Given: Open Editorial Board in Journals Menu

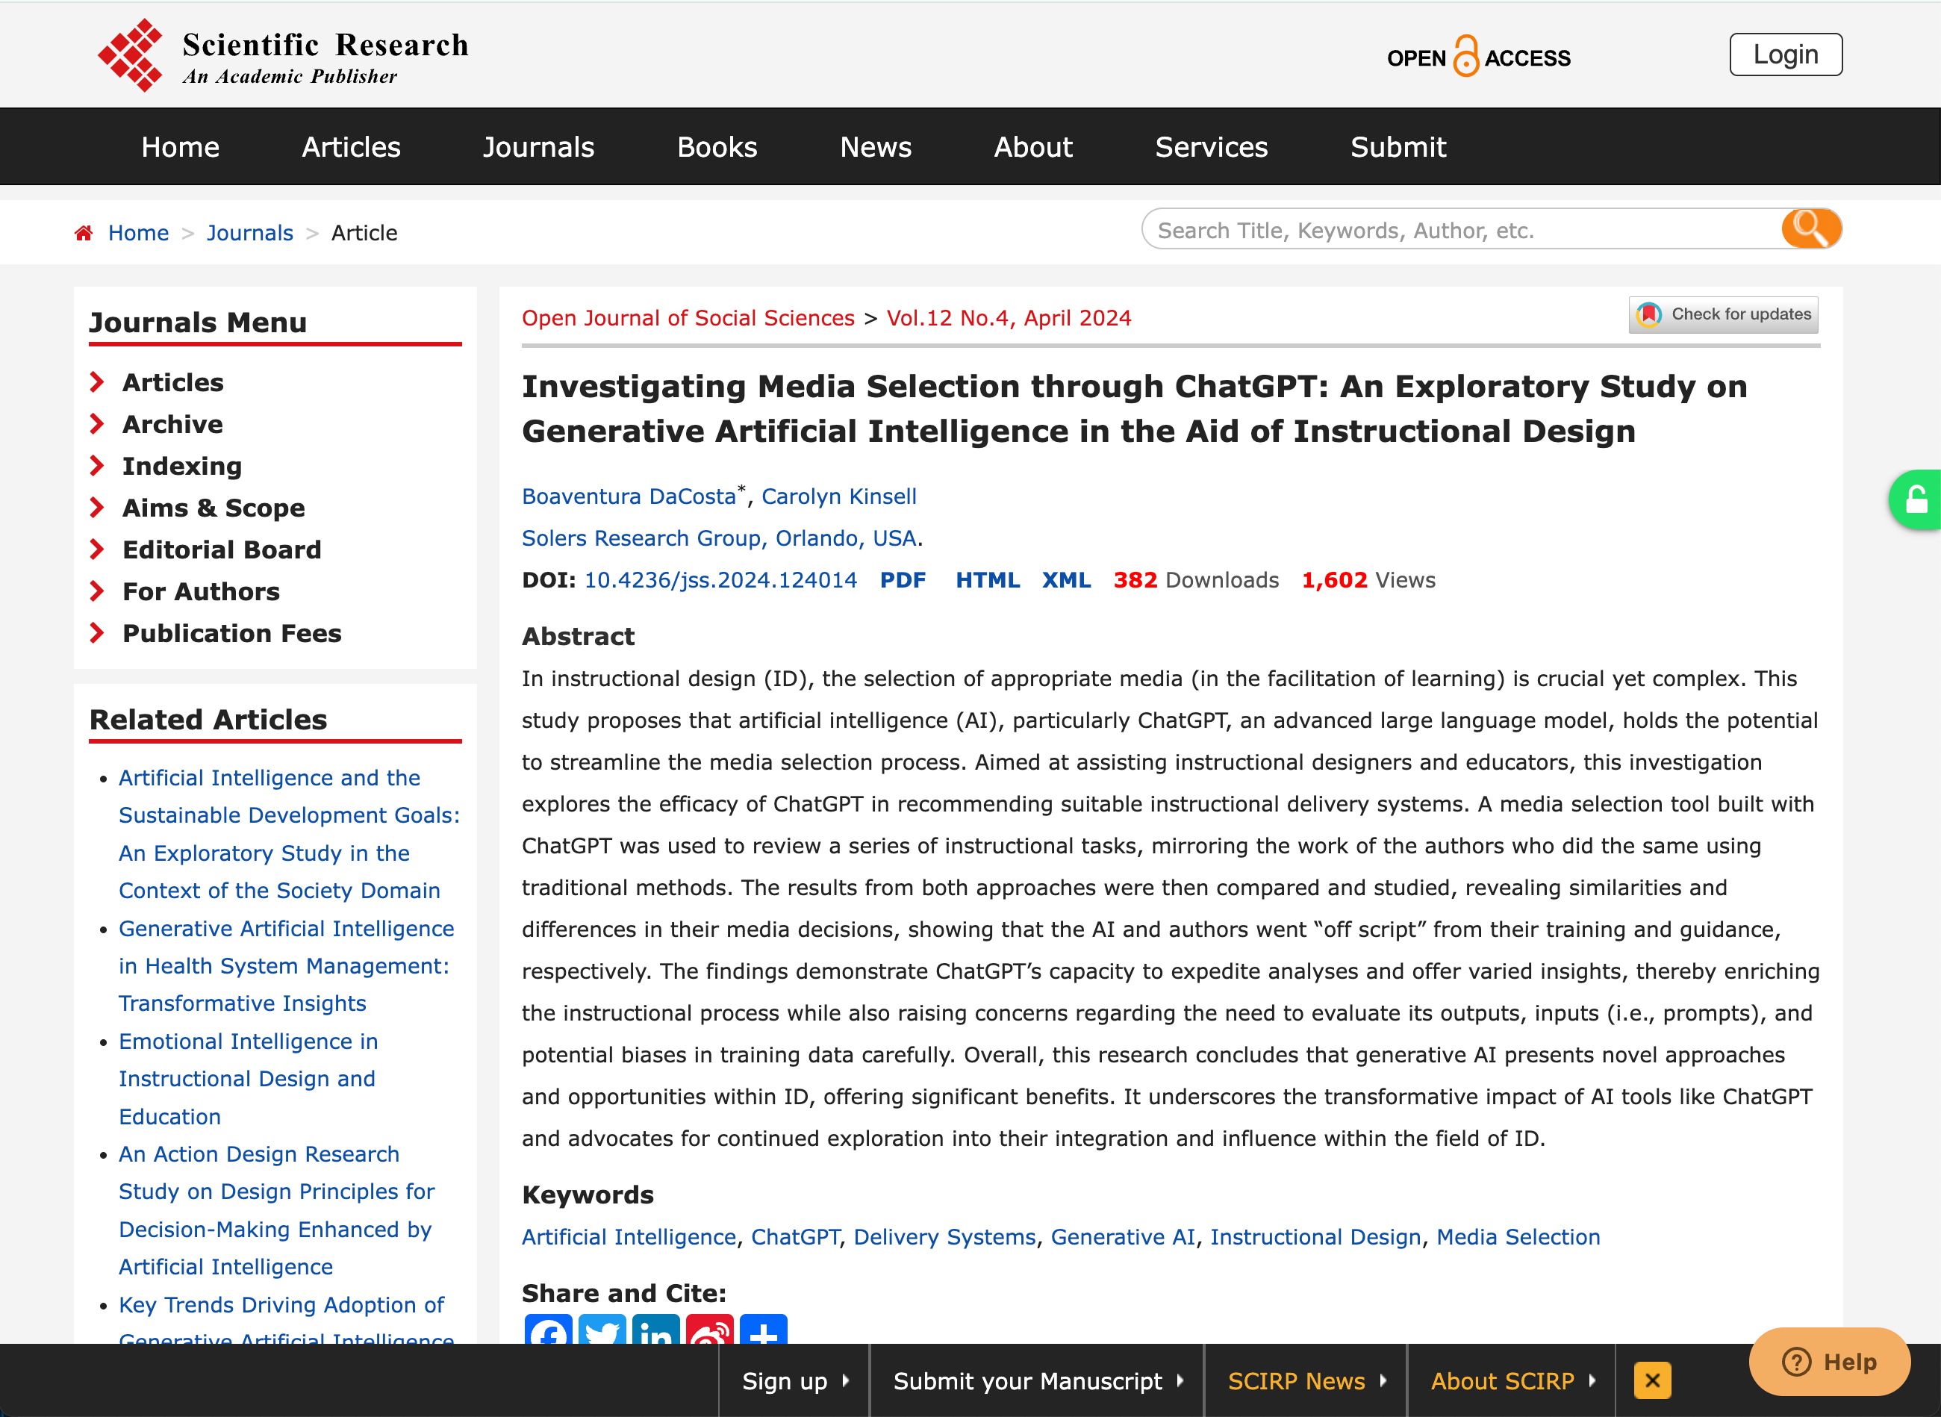Looking at the screenshot, I should [x=221, y=549].
